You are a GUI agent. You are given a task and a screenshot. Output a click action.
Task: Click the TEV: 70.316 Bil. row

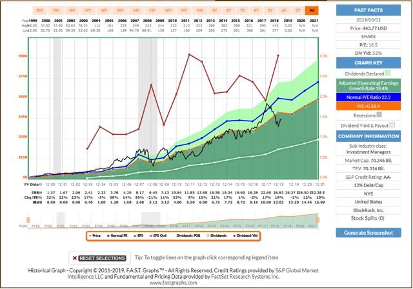click(368, 168)
